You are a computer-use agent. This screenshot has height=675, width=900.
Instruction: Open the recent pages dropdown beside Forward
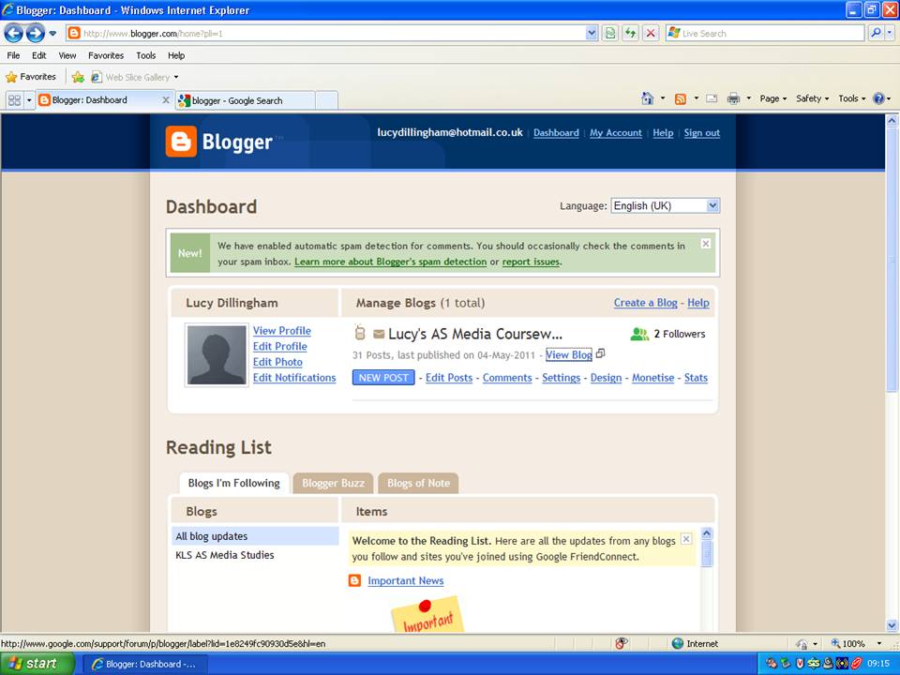click(x=52, y=34)
